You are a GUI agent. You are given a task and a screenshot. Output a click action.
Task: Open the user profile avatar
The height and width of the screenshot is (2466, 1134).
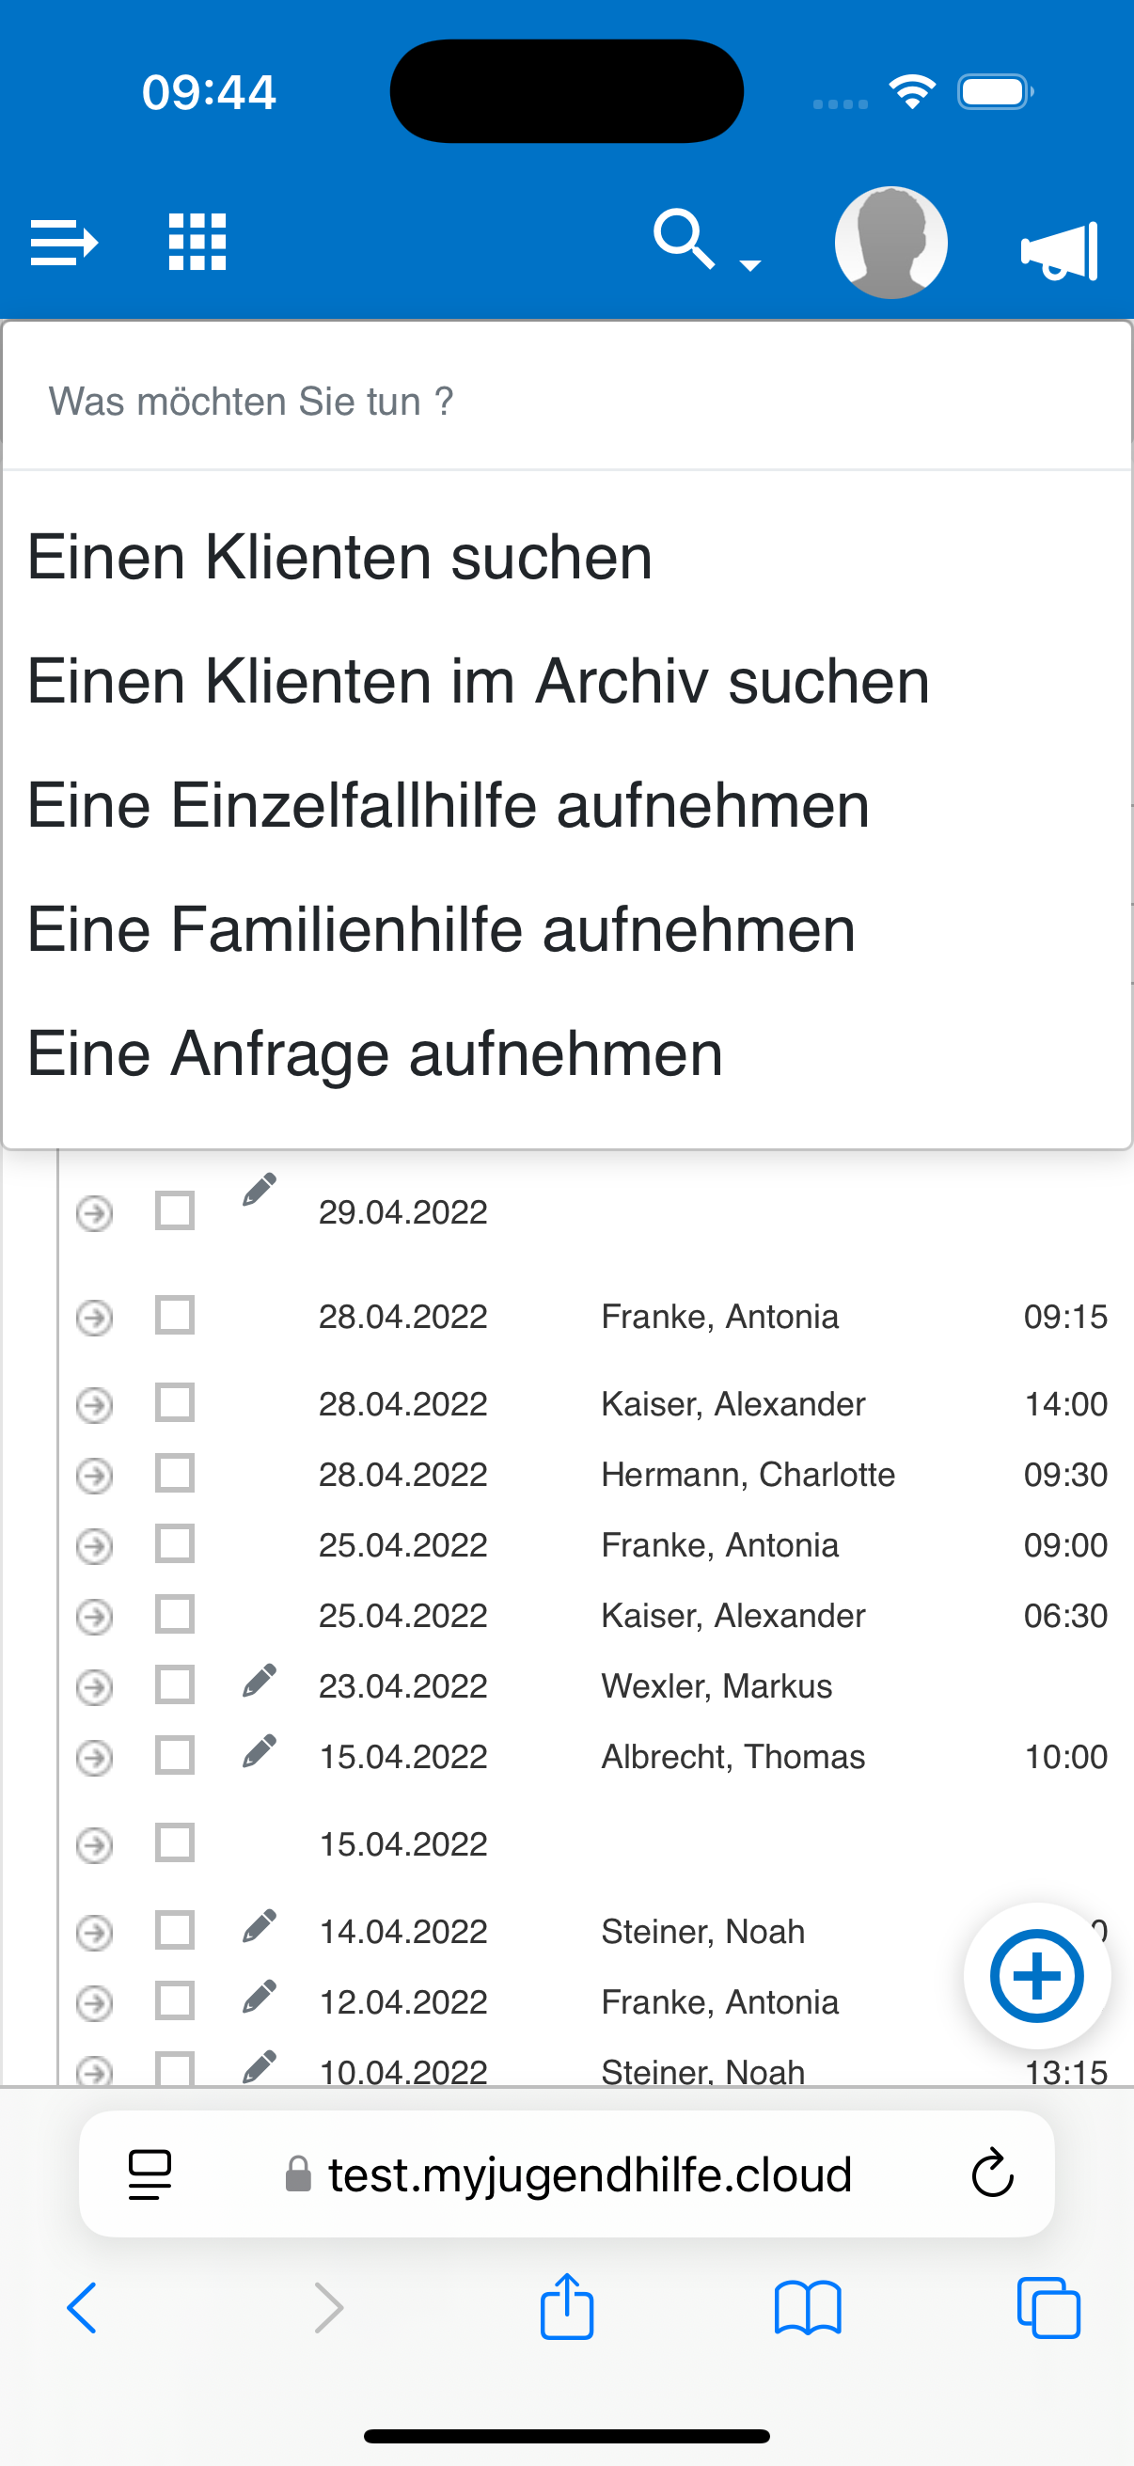(890, 244)
